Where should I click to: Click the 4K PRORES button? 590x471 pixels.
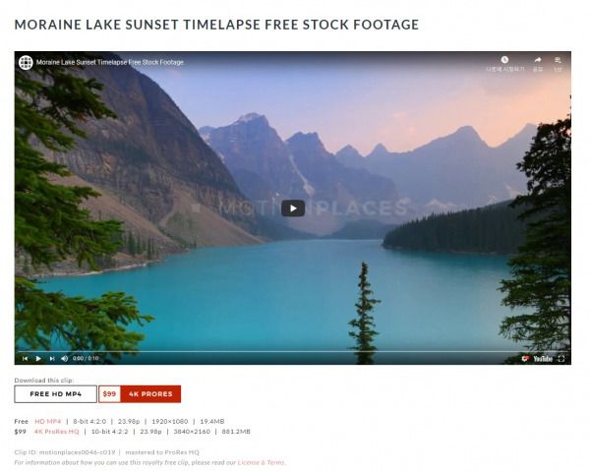(x=150, y=394)
